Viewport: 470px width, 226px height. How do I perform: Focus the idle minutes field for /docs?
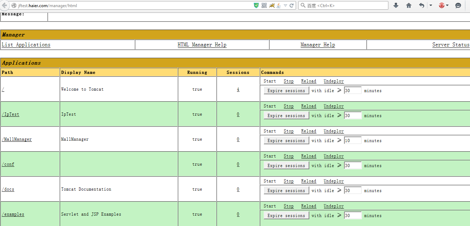353,191
